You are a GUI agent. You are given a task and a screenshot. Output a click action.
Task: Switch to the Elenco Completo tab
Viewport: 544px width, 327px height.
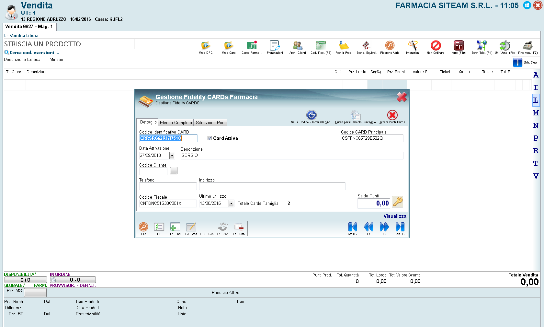(176, 123)
